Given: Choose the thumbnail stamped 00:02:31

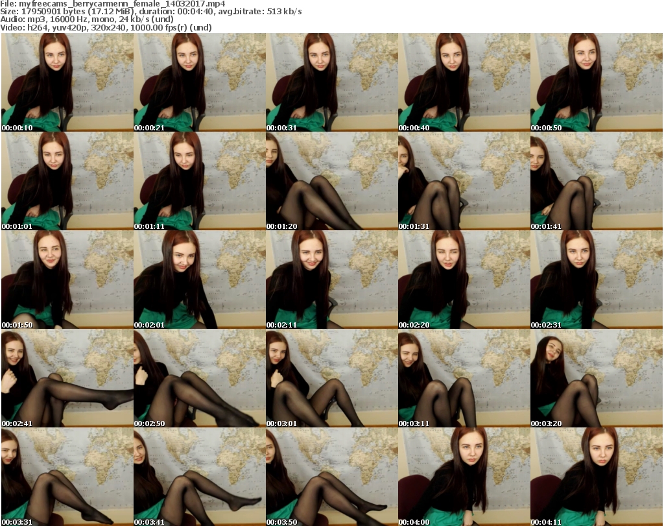Looking at the screenshot, I should 597,280.
